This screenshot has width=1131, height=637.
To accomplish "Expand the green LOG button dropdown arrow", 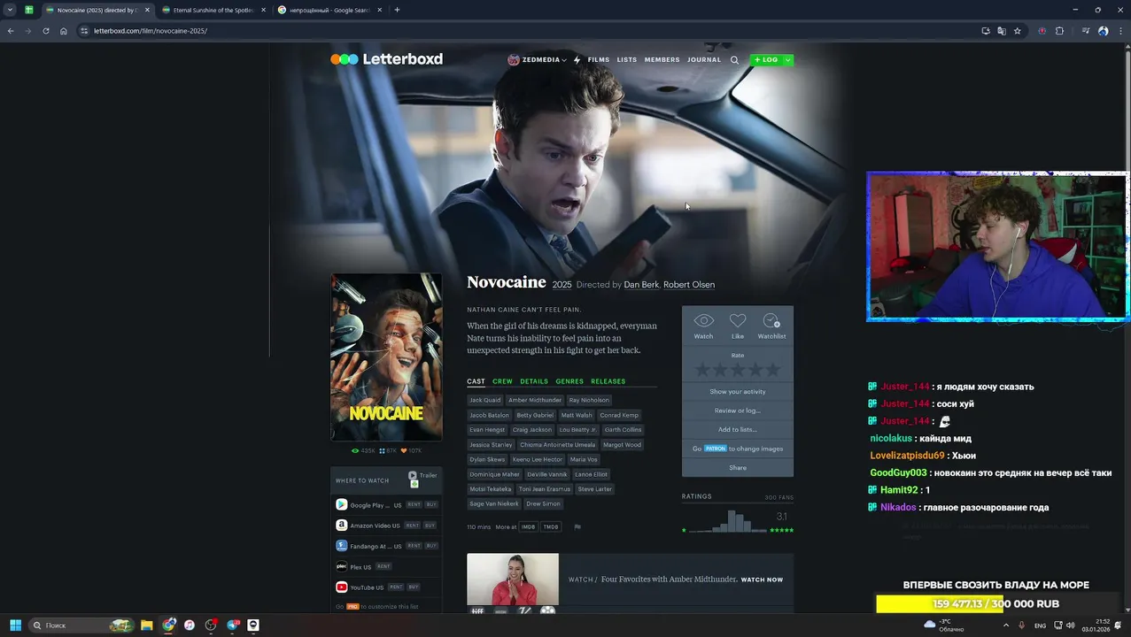I will click(x=787, y=60).
